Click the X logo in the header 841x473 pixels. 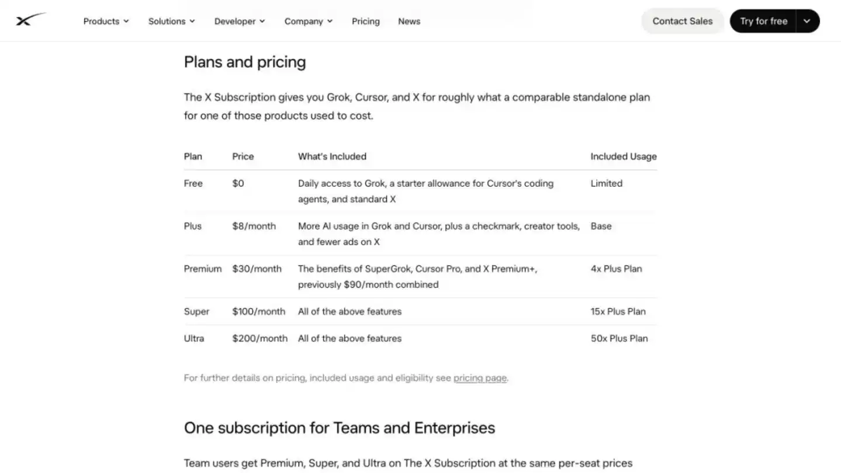[x=30, y=20]
